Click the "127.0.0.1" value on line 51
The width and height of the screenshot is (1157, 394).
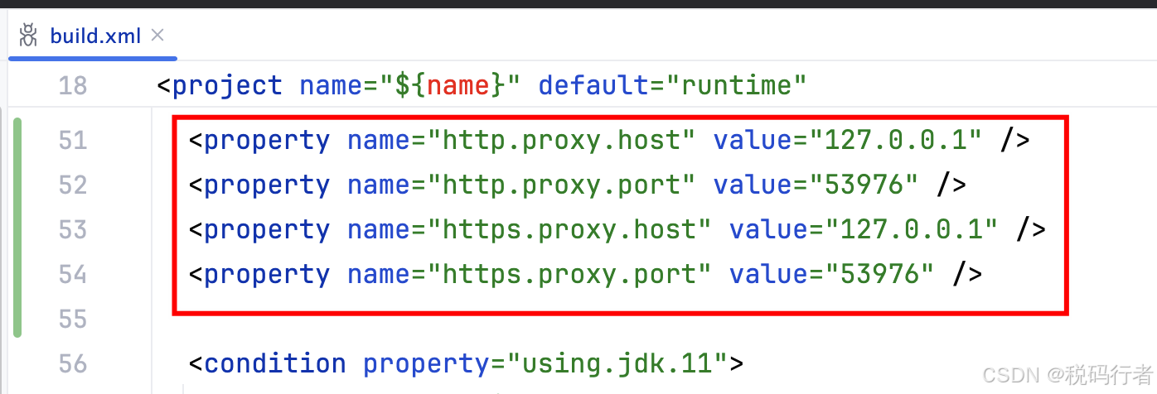[x=895, y=141]
